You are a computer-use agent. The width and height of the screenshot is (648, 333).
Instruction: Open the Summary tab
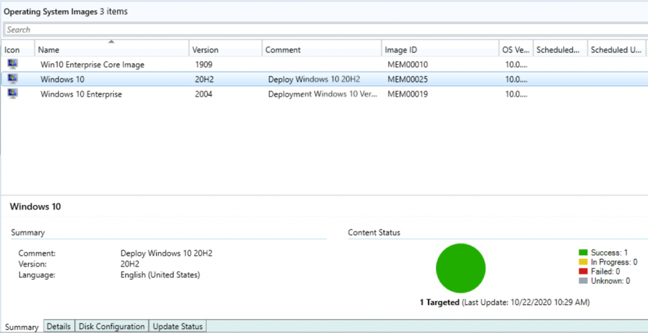pyautogui.click(x=22, y=327)
